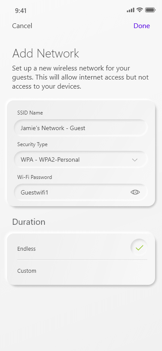Tap the SSID Name label
The height and width of the screenshot is (351, 162).
(30, 112)
